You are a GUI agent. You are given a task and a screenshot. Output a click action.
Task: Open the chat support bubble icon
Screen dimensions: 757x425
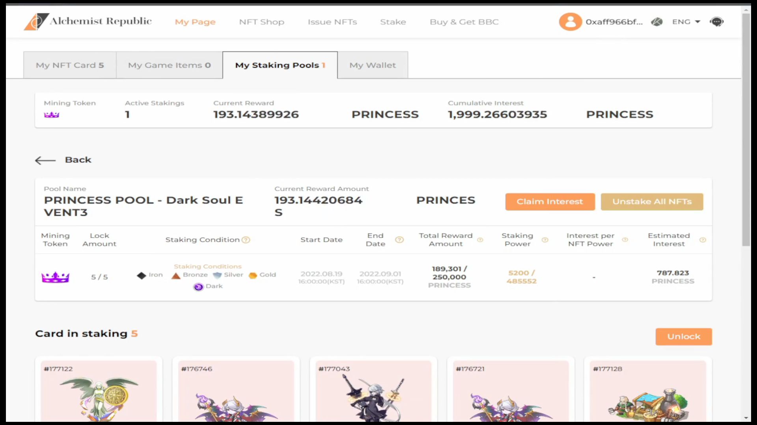717,22
